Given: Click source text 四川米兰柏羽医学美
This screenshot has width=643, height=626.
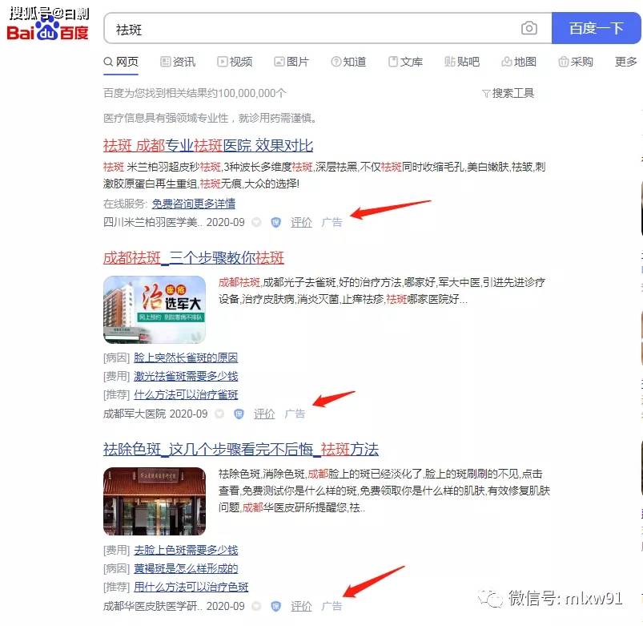Looking at the screenshot, I should pos(153,222).
